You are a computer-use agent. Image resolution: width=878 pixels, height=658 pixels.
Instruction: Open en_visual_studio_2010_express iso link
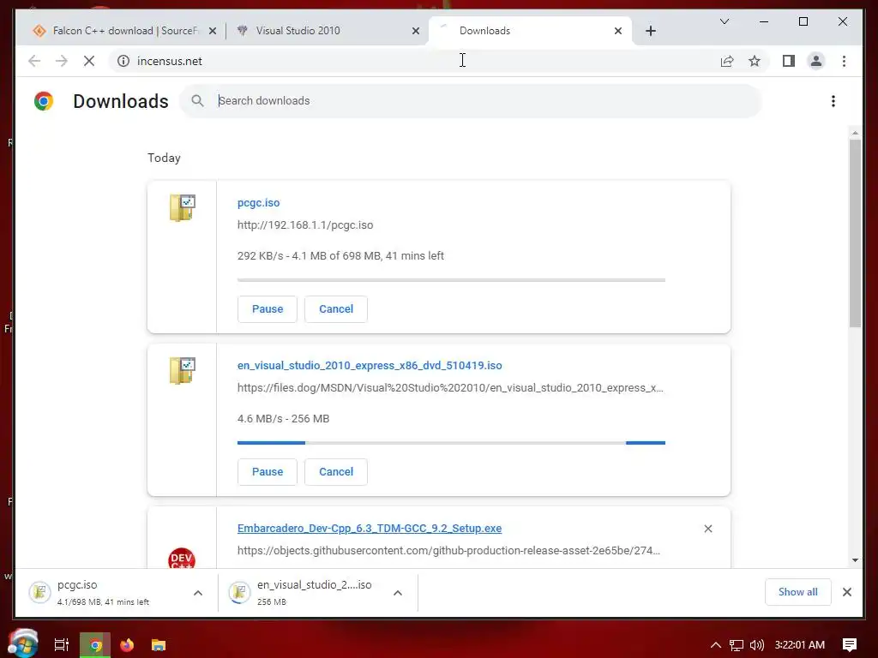pyautogui.click(x=370, y=365)
